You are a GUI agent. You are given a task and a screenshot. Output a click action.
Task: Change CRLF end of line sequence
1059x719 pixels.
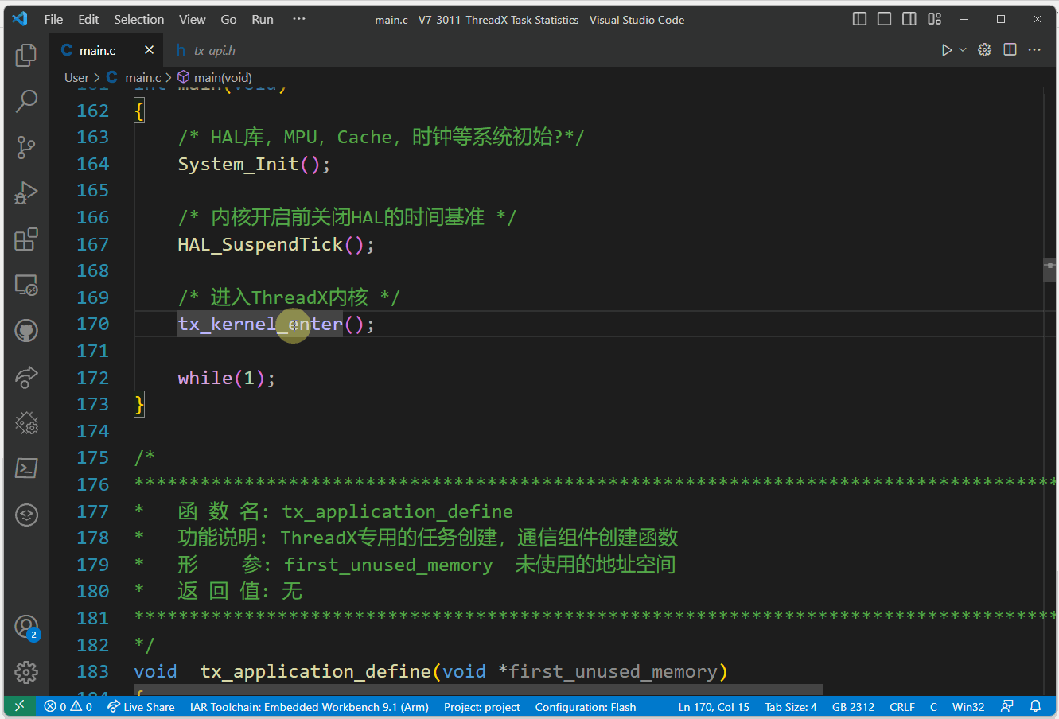tap(902, 706)
